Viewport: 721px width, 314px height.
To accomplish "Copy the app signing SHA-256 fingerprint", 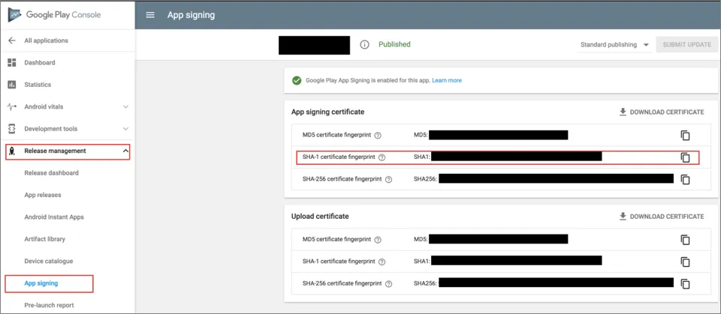I will click(685, 180).
